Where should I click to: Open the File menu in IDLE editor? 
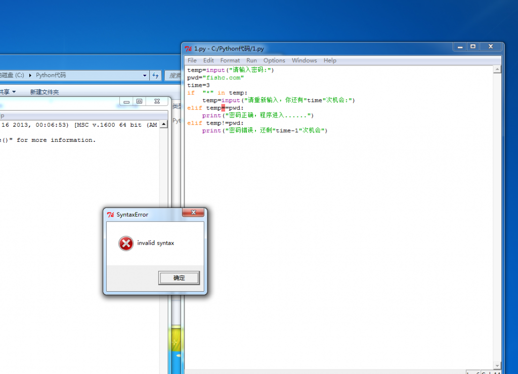point(192,61)
